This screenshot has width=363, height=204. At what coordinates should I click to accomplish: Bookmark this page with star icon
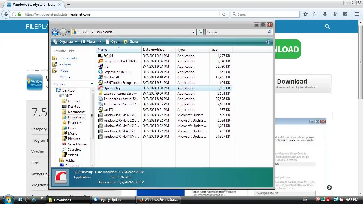pyautogui.click(x=306, y=14)
